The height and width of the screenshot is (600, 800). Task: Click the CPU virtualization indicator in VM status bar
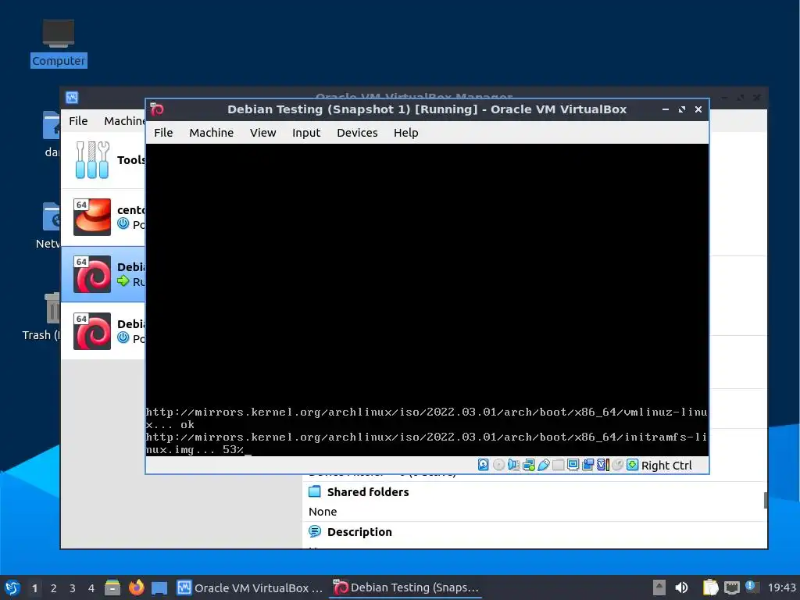click(602, 465)
